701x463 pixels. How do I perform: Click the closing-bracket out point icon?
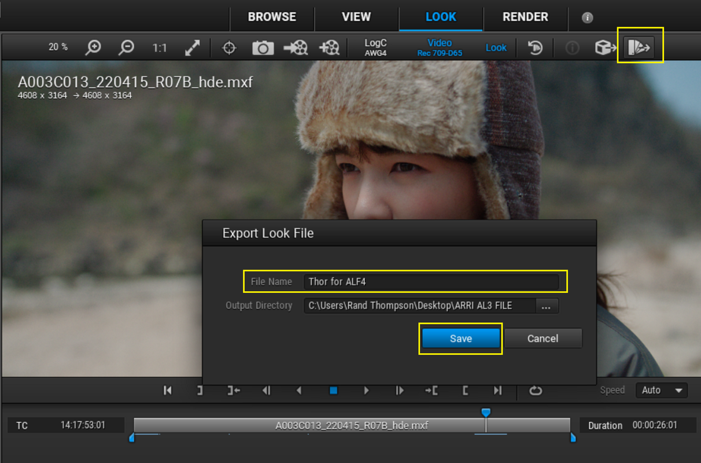click(x=200, y=391)
